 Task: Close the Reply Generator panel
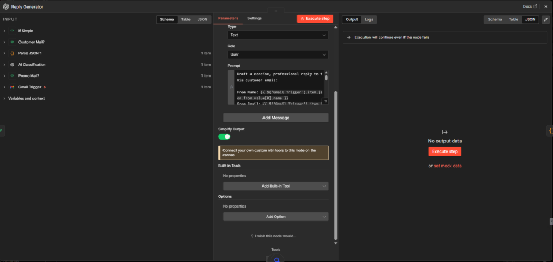coord(546,6)
